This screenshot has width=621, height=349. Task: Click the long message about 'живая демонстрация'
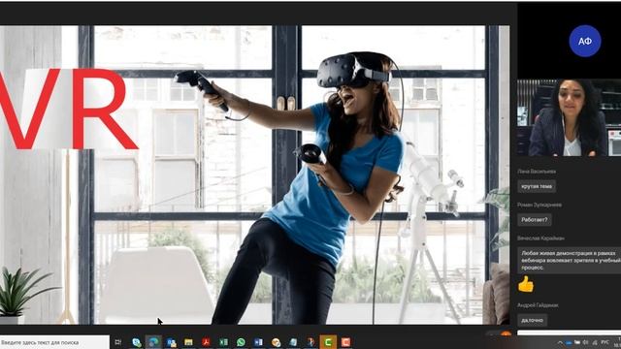570,261
